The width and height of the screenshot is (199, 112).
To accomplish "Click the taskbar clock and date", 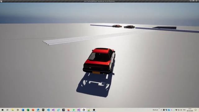I will point(190,110).
